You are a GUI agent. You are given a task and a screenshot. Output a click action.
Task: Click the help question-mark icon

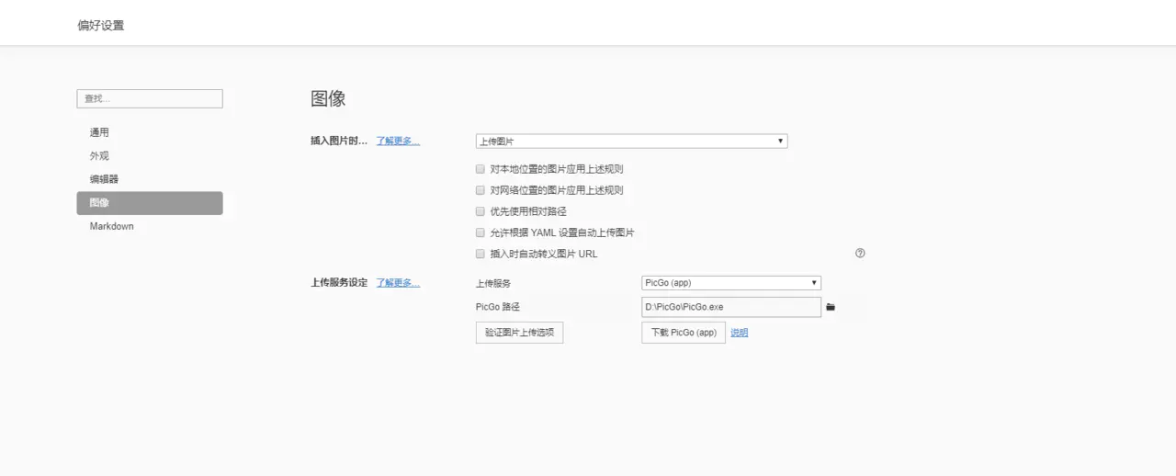tap(860, 254)
